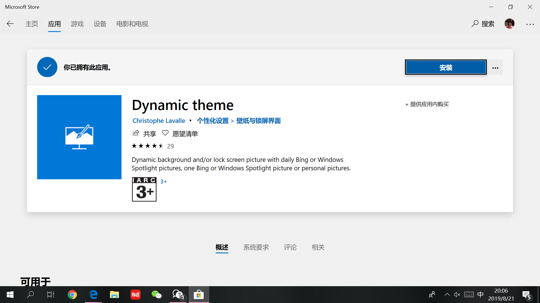Viewport: 540px width, 303px height.
Task: Open Christophe Lavalle publisher link
Action: click(159, 121)
